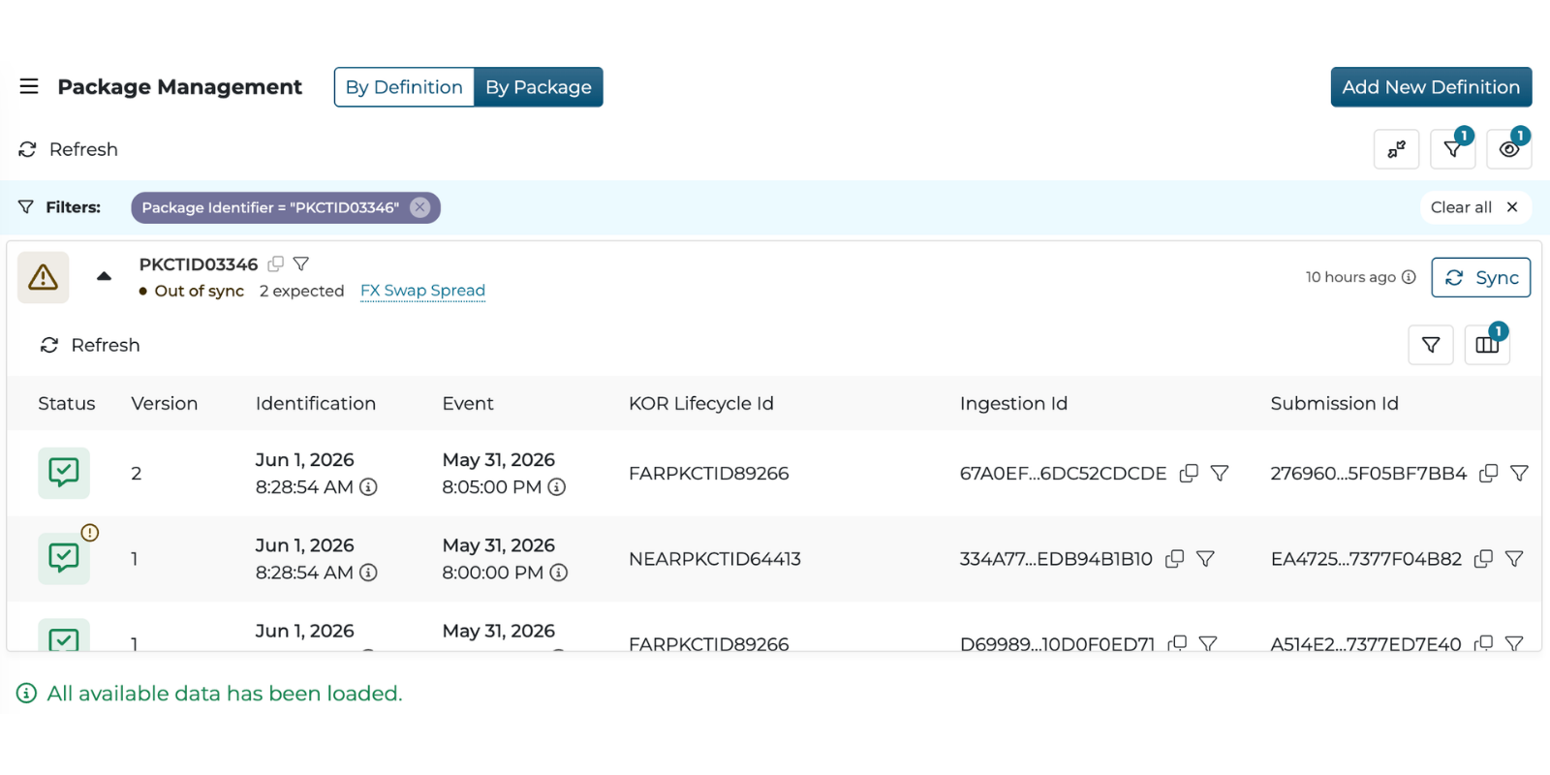Viewport: 1550px width, 775px height.
Task: Toggle eye visibility options with badge
Action: pyautogui.click(x=1508, y=149)
